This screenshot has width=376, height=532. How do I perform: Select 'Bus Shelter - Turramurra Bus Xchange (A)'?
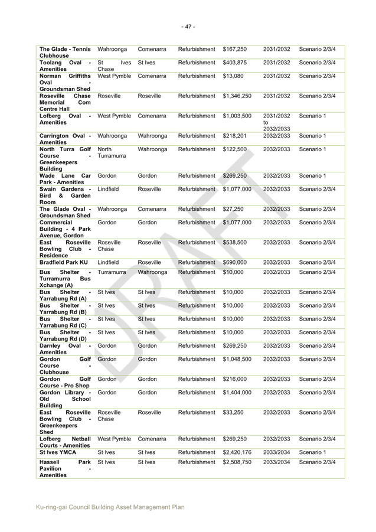[x=65, y=279]
